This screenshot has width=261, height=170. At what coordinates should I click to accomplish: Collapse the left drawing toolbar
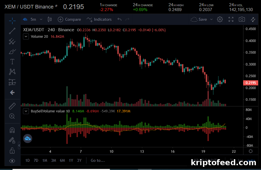[x=19, y=146]
